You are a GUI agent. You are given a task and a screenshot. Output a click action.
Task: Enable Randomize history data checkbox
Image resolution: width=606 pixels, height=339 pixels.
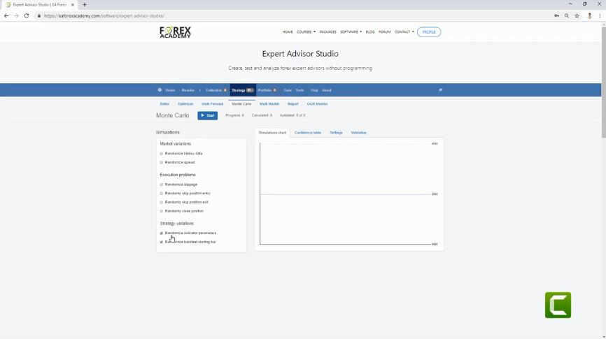[x=162, y=154]
